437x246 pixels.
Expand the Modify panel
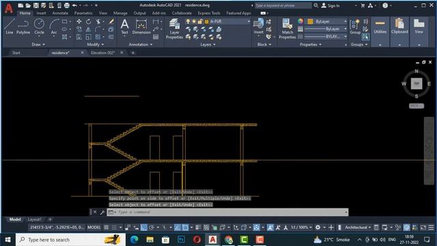[x=96, y=44]
